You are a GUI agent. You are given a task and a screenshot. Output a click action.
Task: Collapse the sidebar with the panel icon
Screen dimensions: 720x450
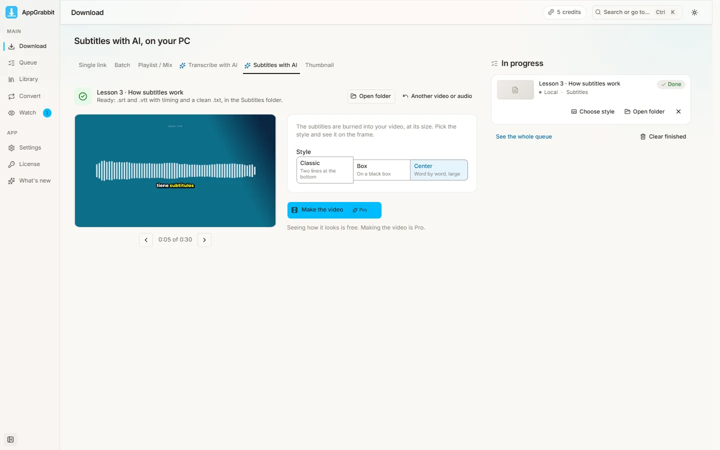pos(10,439)
